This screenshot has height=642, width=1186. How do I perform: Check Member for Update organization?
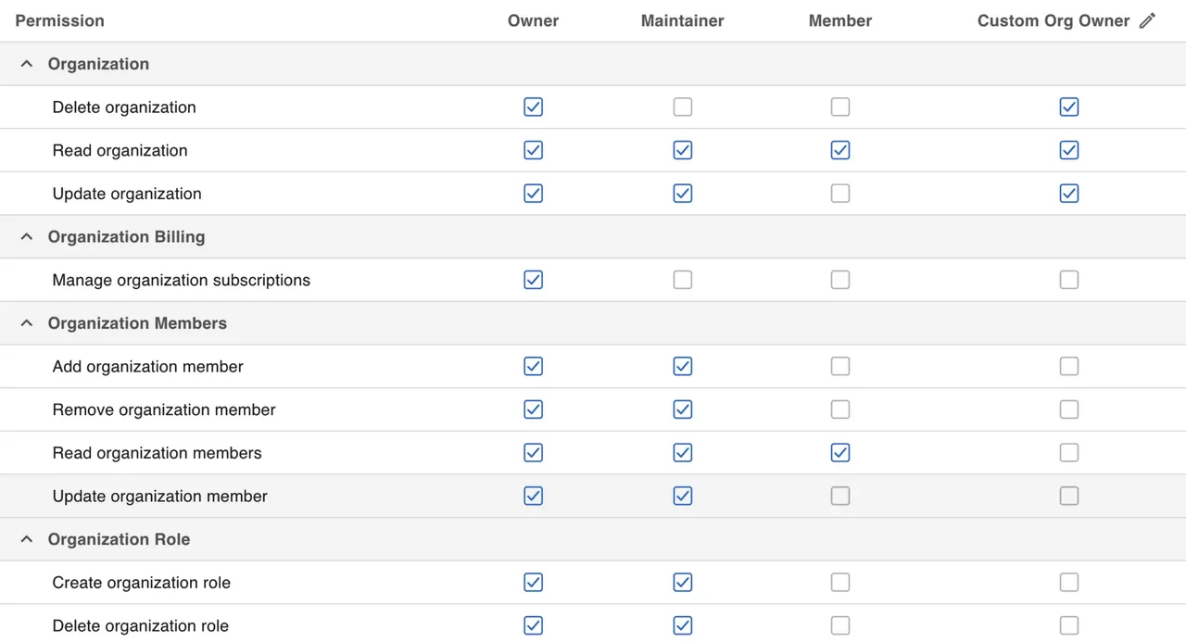click(x=840, y=194)
